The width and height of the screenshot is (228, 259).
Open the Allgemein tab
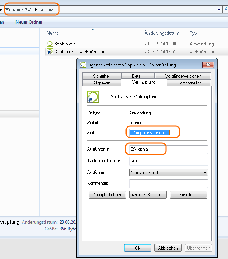coord(101,83)
